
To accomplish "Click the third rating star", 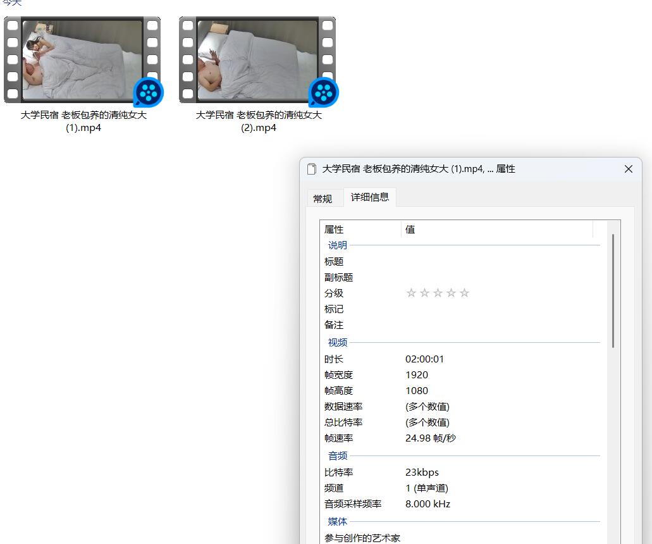I will point(438,293).
